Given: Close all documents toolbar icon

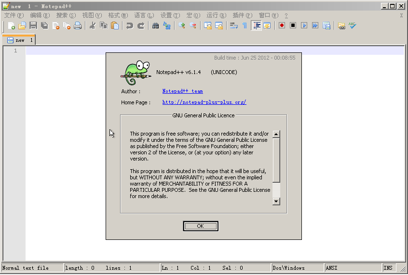Looking at the screenshot, I should (67, 25).
